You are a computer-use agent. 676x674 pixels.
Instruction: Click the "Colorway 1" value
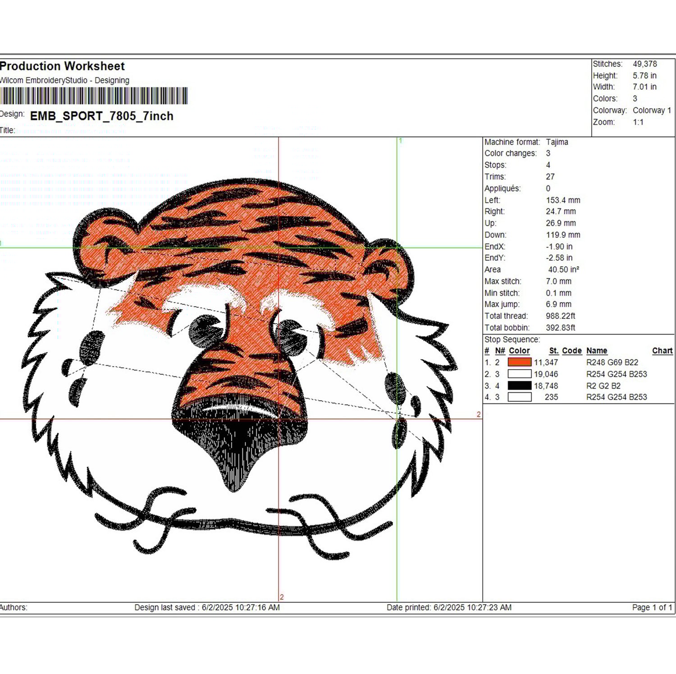(x=652, y=110)
